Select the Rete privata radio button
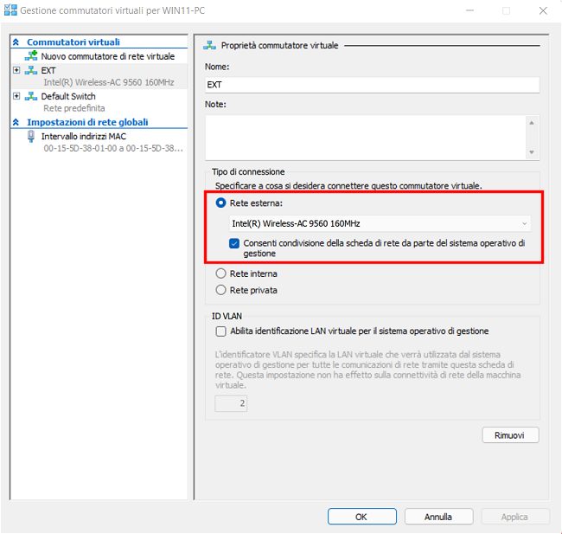 click(220, 290)
